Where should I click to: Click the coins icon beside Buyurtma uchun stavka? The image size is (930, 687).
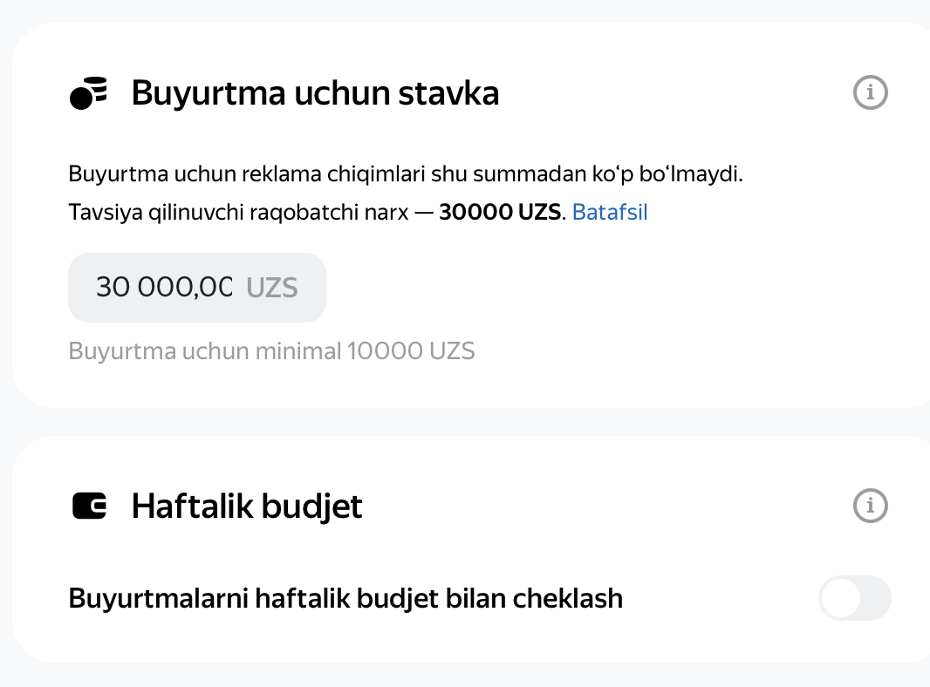coord(88,93)
